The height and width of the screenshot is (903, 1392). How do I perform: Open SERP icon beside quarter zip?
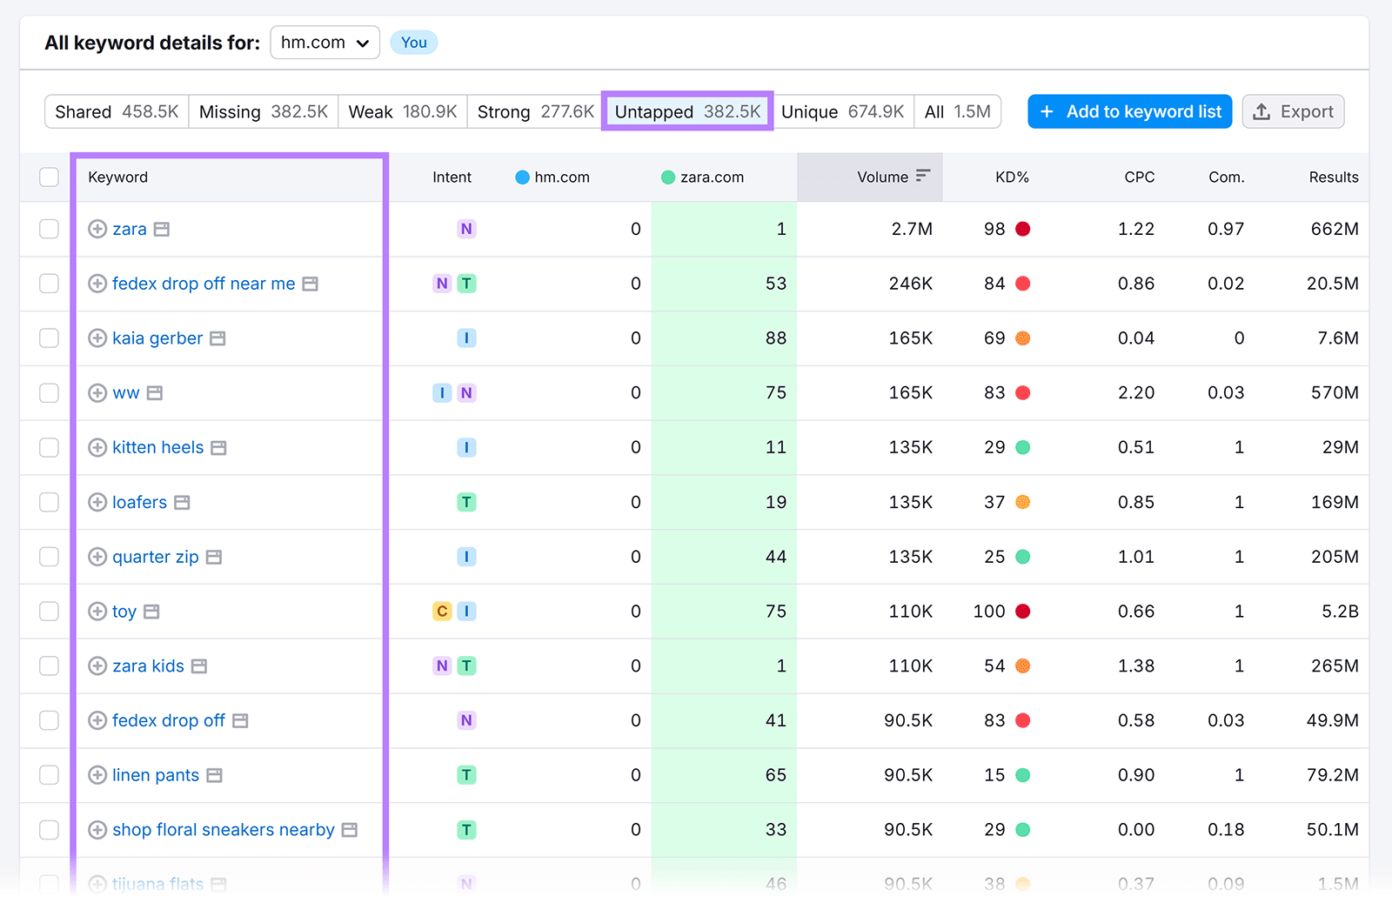(214, 557)
